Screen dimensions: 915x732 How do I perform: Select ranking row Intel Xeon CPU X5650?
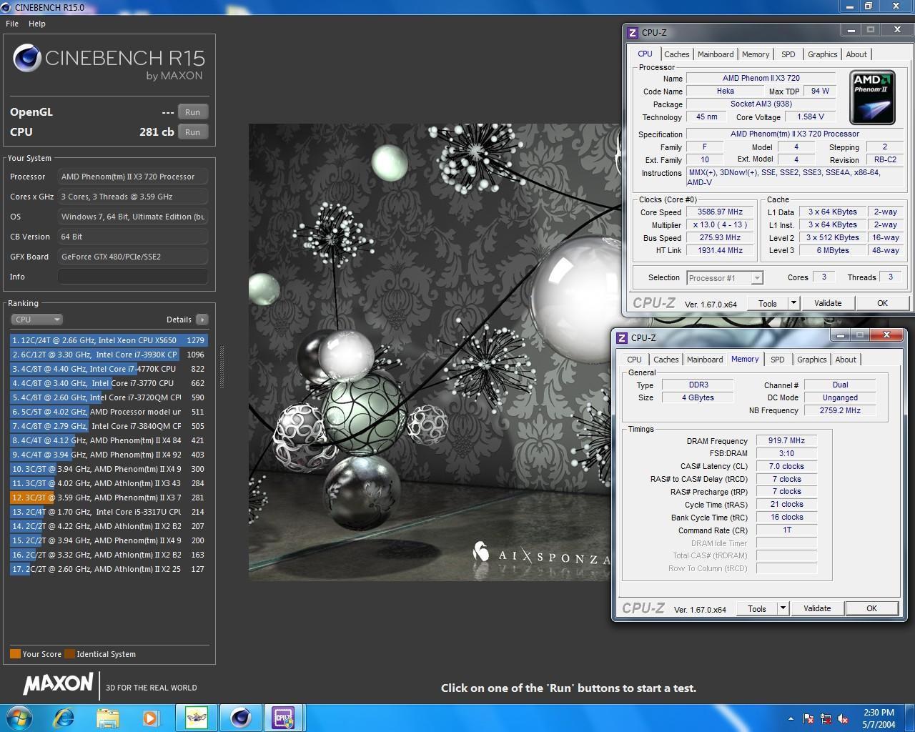(x=109, y=340)
